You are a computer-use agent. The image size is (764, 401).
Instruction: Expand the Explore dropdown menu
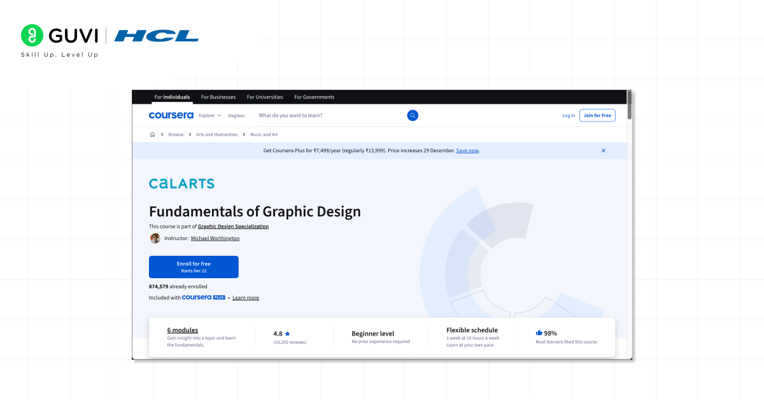pyautogui.click(x=209, y=116)
